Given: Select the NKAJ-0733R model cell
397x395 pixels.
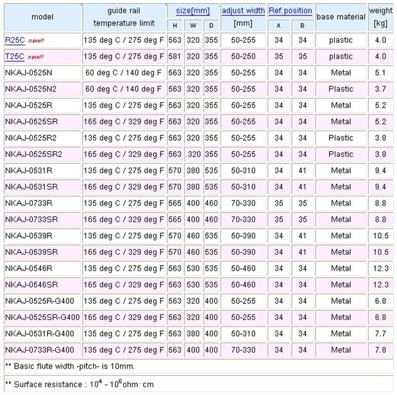Looking at the screenshot, I should click(x=42, y=203).
